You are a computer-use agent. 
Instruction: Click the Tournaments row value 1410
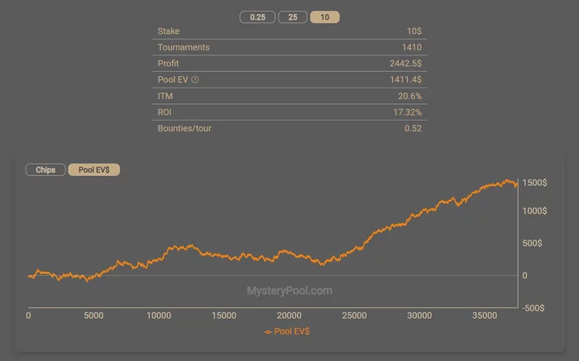411,47
